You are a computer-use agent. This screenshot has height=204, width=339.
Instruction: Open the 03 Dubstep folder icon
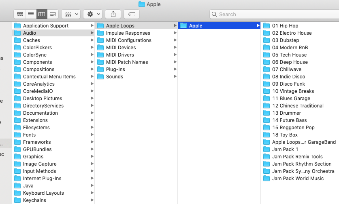[x=267, y=40]
